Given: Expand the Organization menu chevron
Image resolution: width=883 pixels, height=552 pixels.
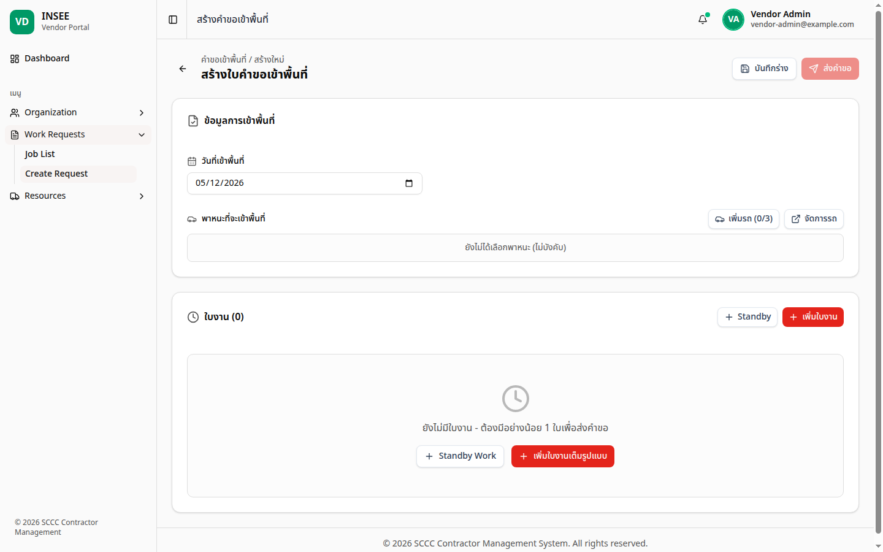Looking at the screenshot, I should [x=142, y=113].
